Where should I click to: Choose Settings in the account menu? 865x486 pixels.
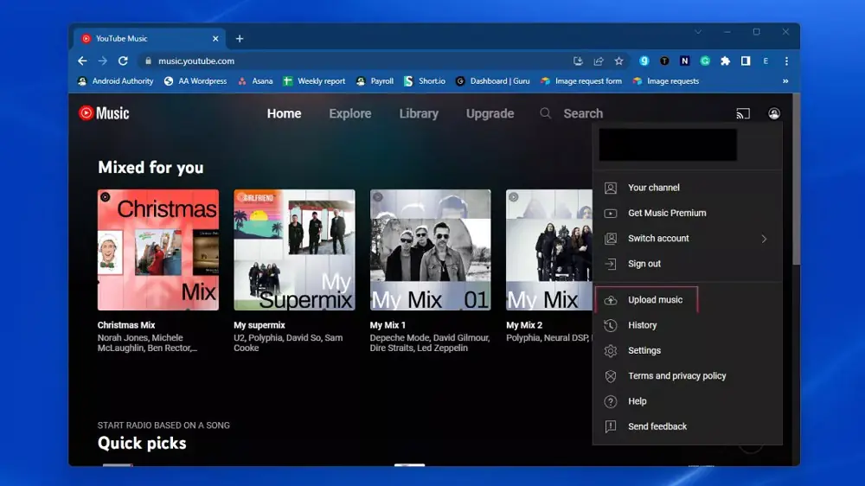point(644,350)
